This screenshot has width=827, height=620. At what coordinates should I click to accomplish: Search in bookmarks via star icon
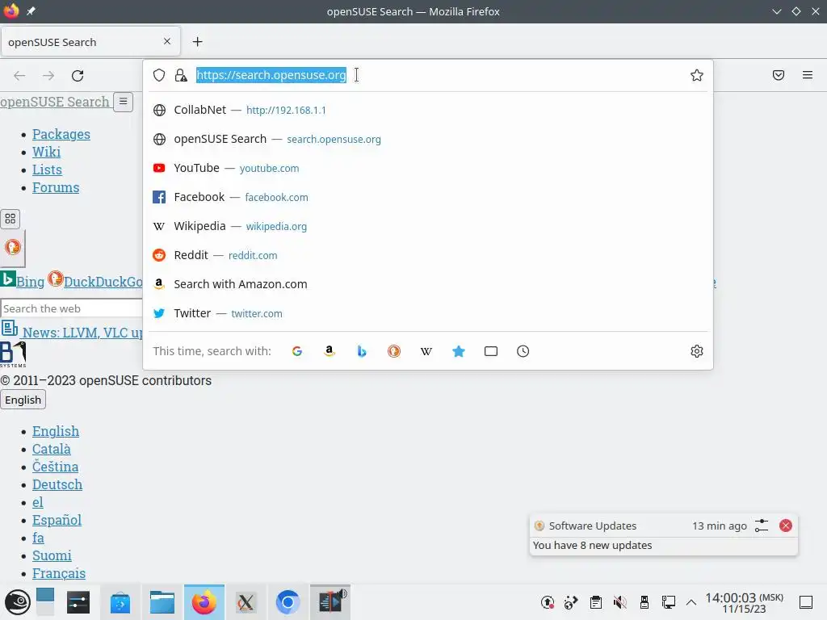click(459, 351)
